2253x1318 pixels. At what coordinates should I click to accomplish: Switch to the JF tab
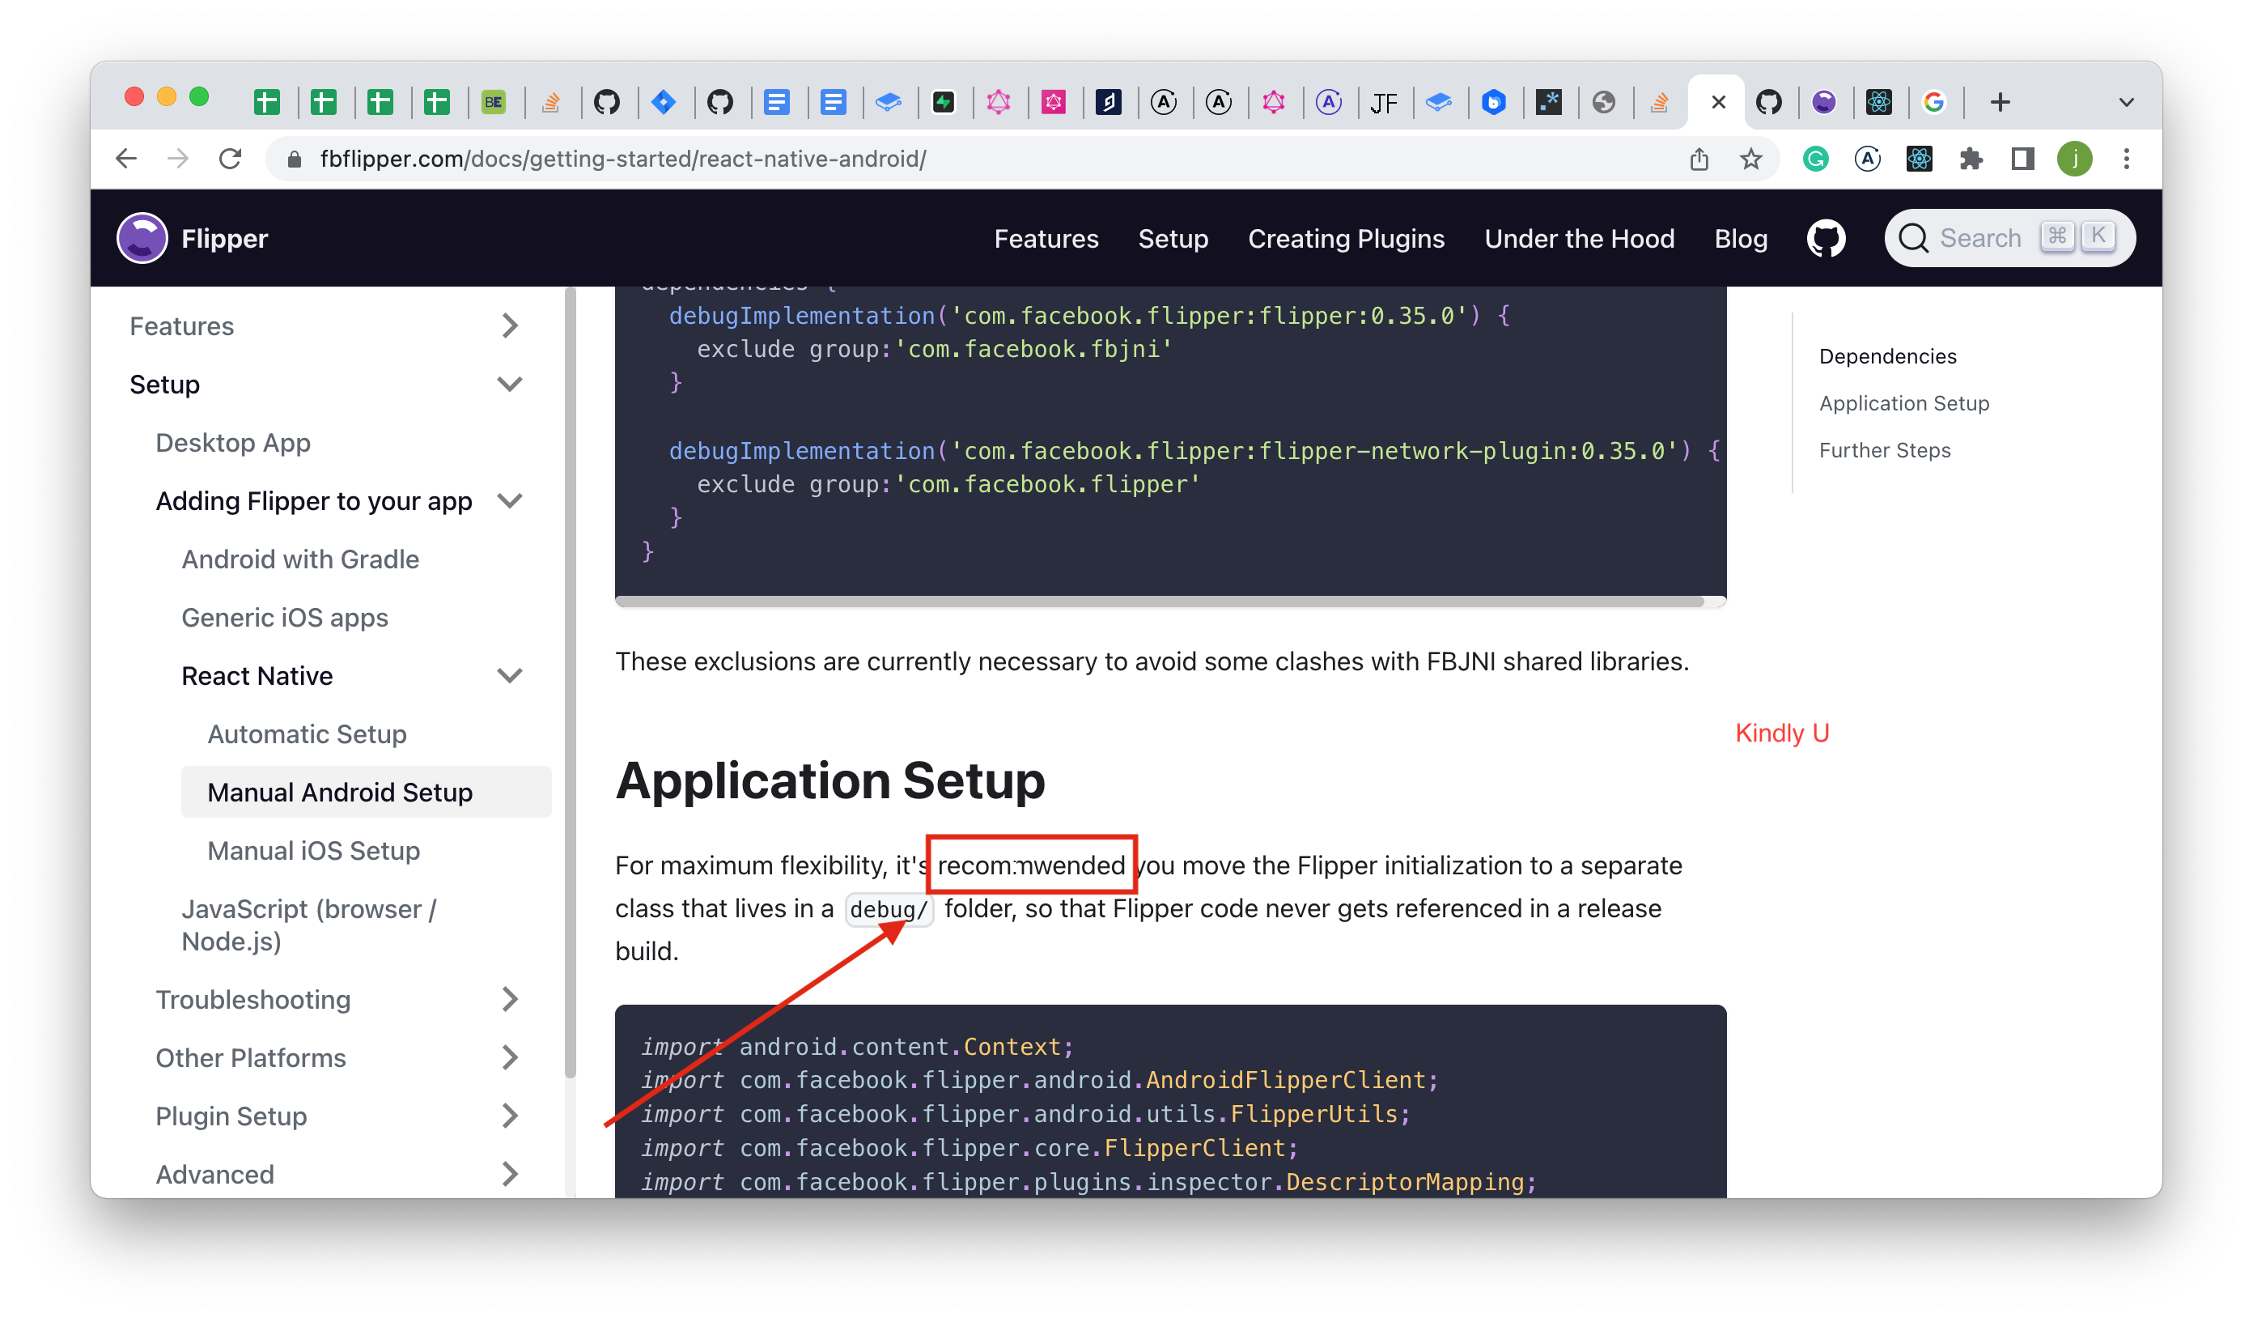pos(1383,102)
